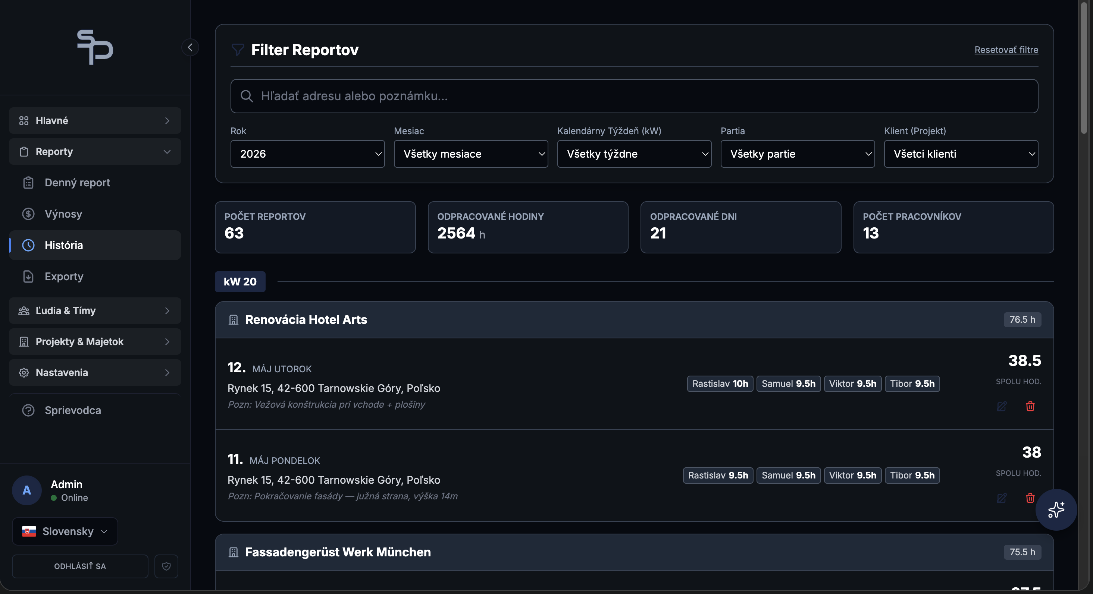Image resolution: width=1093 pixels, height=594 pixels.
Task: Click the building icon beside Fassadengerüst Werk München
Action: coord(234,552)
